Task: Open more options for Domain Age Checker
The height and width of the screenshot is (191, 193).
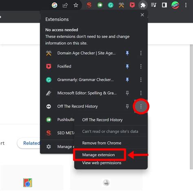Action: (141, 53)
